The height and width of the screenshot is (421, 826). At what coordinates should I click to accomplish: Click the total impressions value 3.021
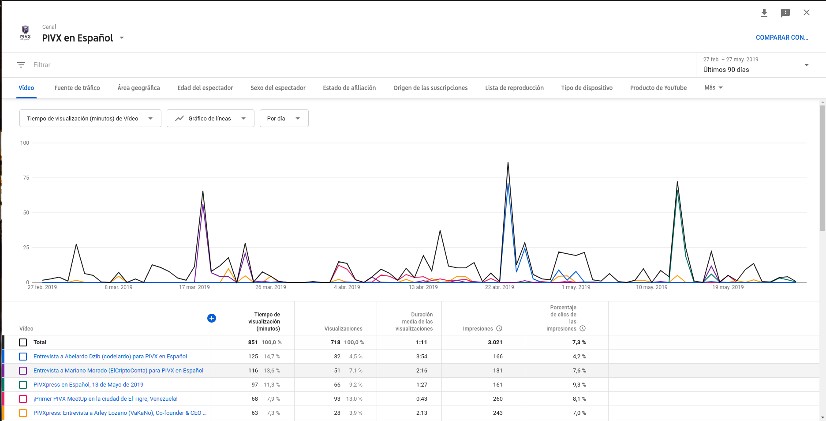coord(495,342)
